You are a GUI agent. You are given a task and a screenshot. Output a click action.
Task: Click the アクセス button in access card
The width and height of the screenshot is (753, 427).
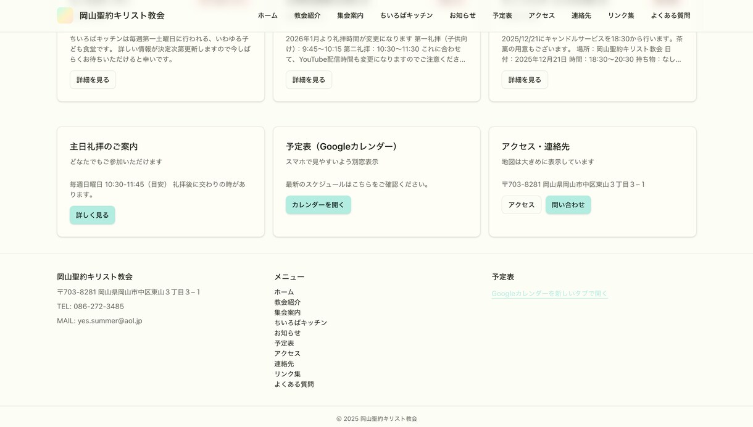522,205
